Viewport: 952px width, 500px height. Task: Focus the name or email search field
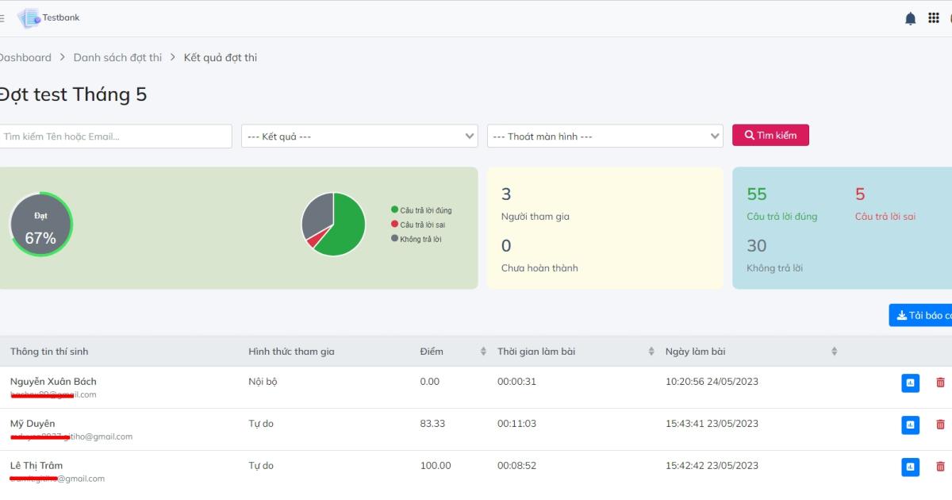115,137
